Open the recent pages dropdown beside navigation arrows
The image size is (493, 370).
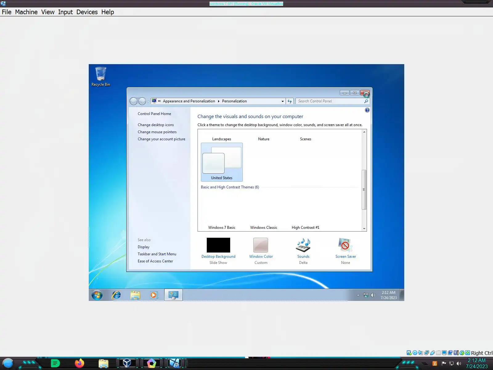148,101
